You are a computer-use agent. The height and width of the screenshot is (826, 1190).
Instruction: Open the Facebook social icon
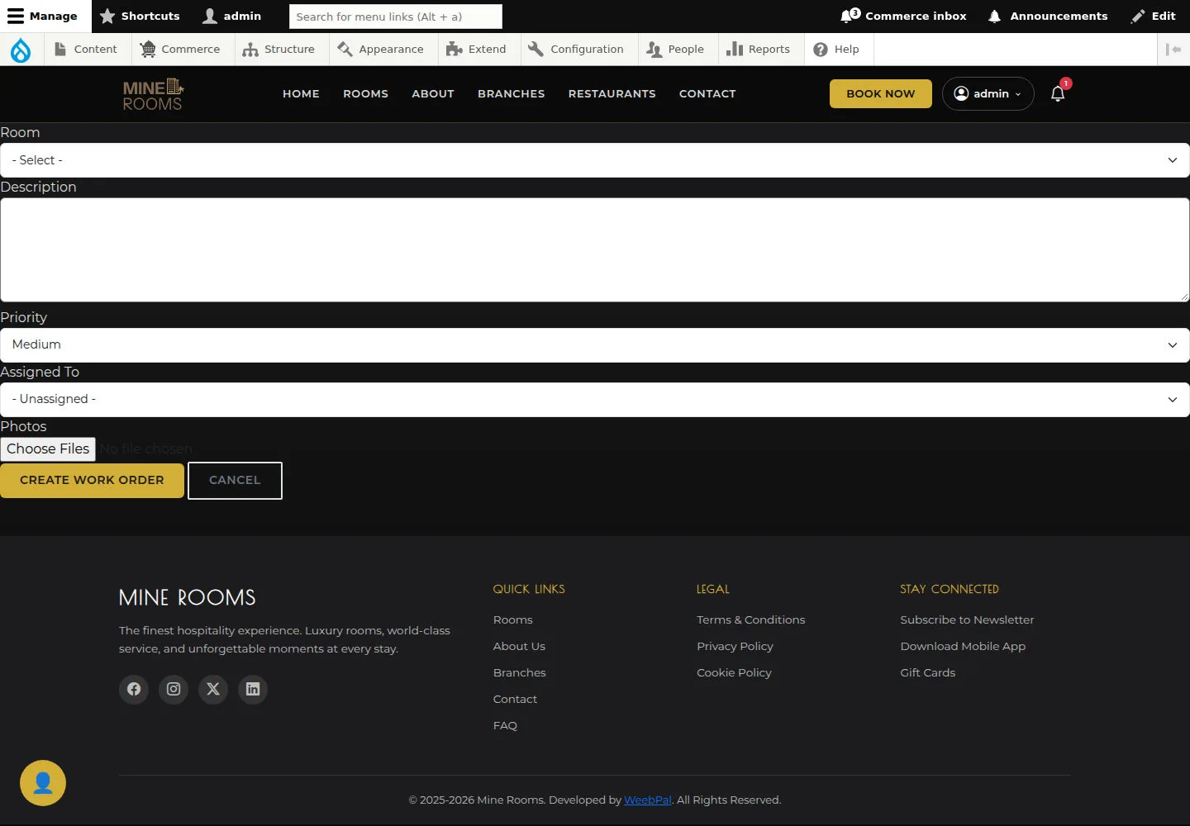[134, 689]
